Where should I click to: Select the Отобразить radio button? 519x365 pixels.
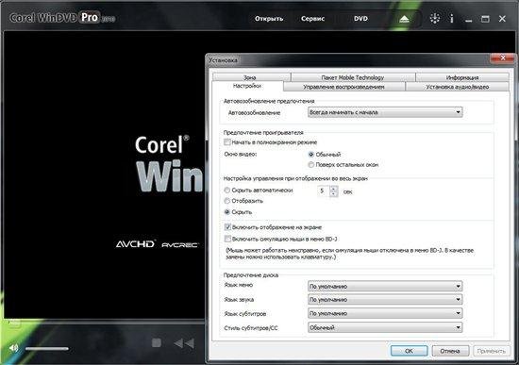click(x=227, y=201)
